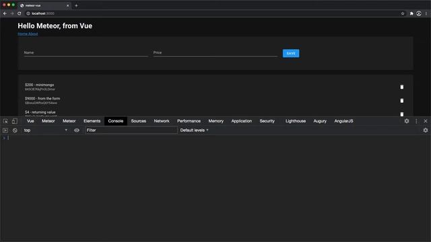Image resolution: width=431 pixels, height=242 pixels.
Task: Delete the $9000 from the form item
Action: pyautogui.click(x=402, y=101)
